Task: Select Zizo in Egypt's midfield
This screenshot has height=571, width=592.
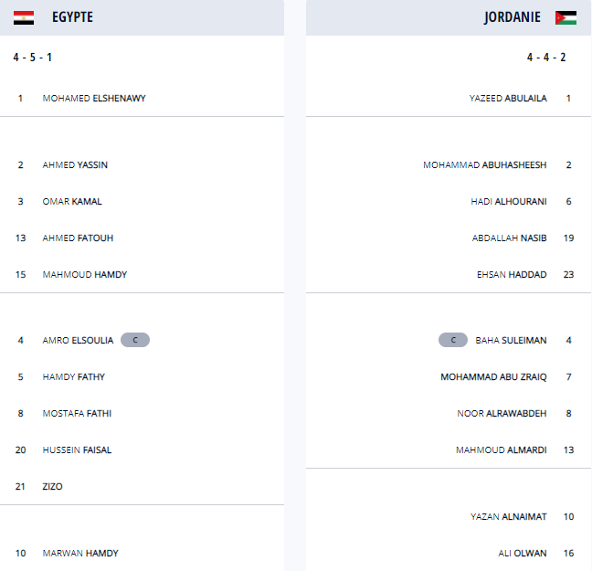Action: coord(53,487)
